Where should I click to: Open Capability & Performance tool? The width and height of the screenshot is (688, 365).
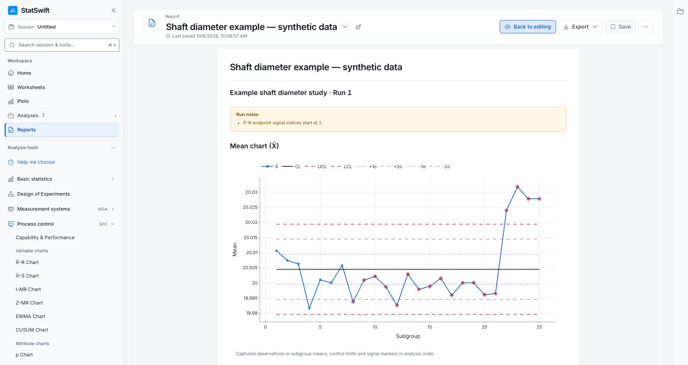tap(45, 238)
